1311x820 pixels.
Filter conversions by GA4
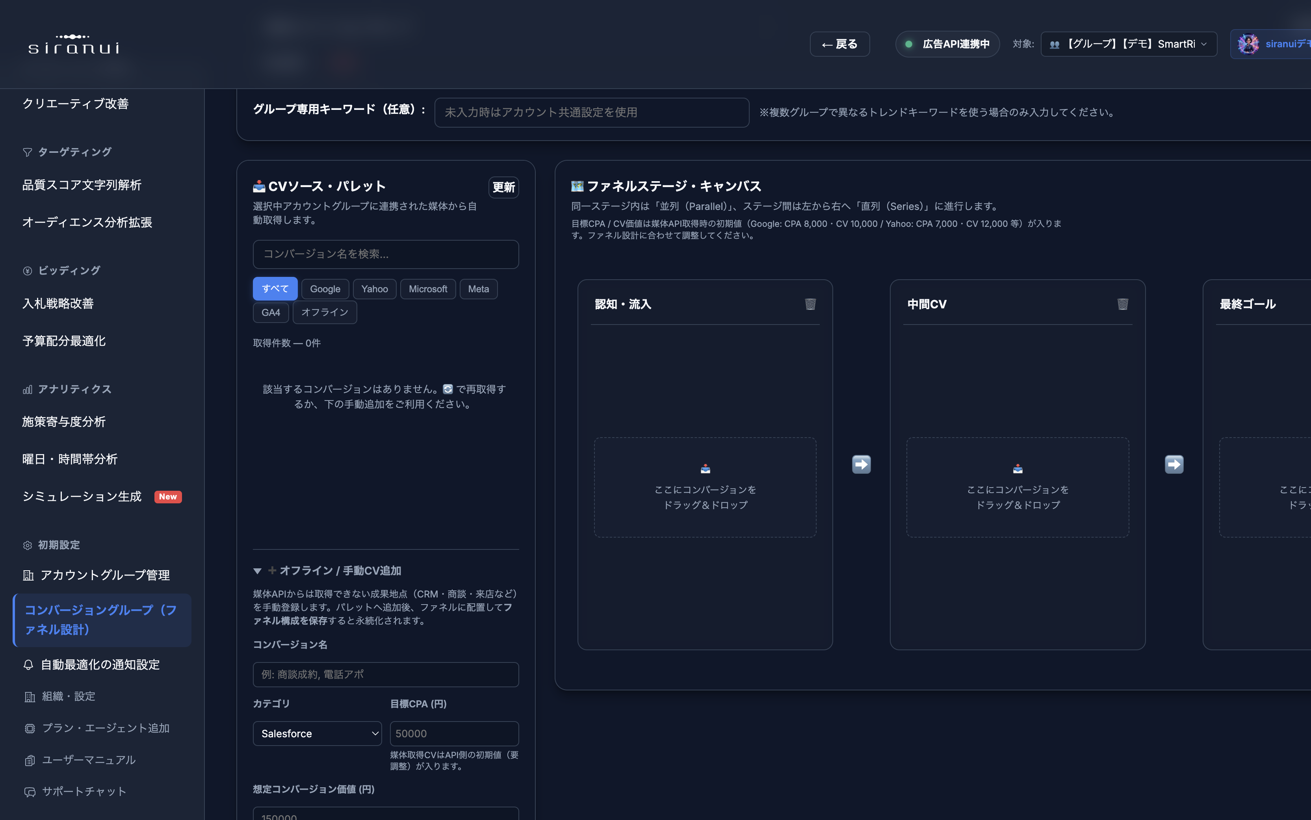point(271,312)
